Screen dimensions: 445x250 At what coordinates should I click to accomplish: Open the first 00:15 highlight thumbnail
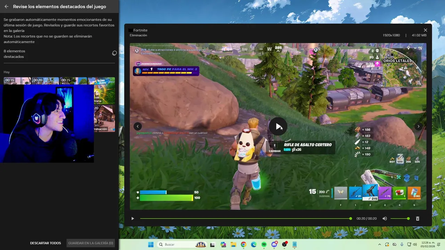(17, 81)
